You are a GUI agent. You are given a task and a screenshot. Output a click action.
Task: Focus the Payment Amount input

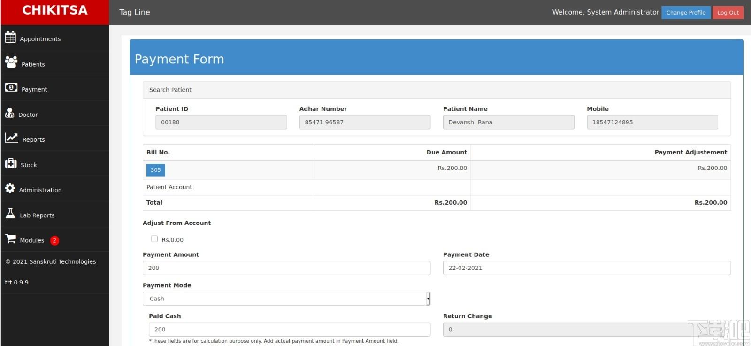click(x=286, y=268)
